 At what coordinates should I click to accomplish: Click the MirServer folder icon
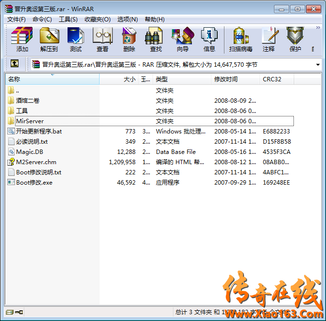point(11,121)
